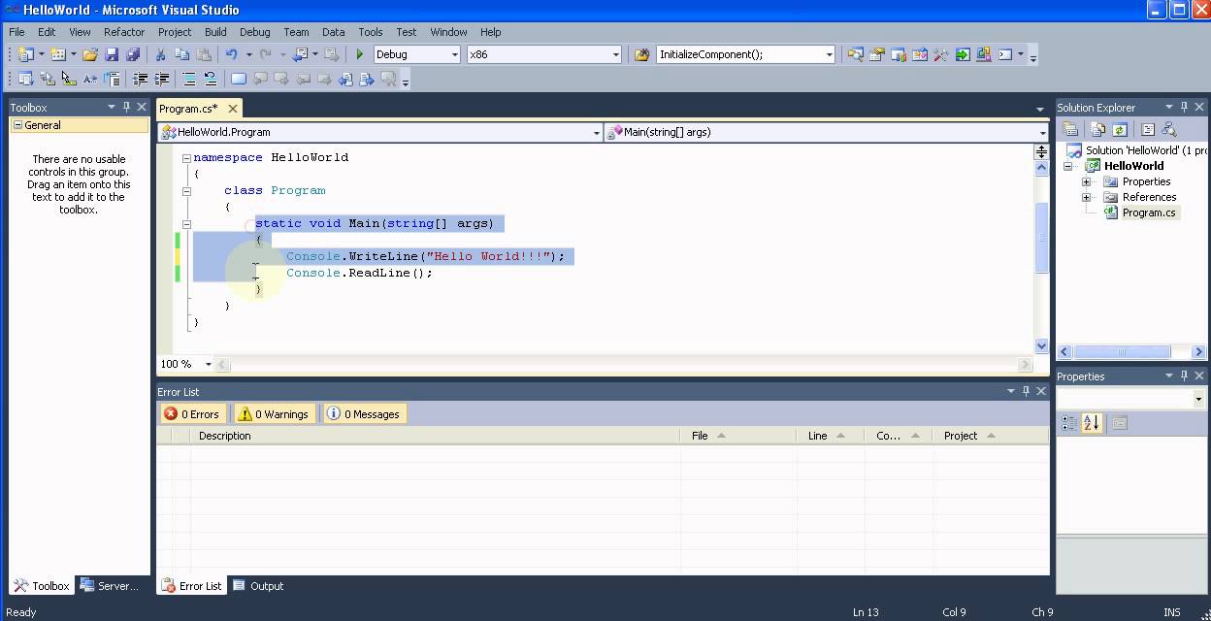Click the New Project toolbar icon
This screenshot has height=621, width=1211.
24,54
